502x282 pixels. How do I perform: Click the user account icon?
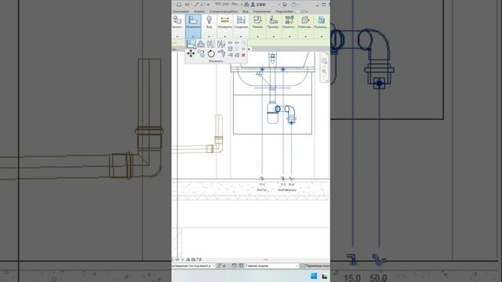coord(253,5)
